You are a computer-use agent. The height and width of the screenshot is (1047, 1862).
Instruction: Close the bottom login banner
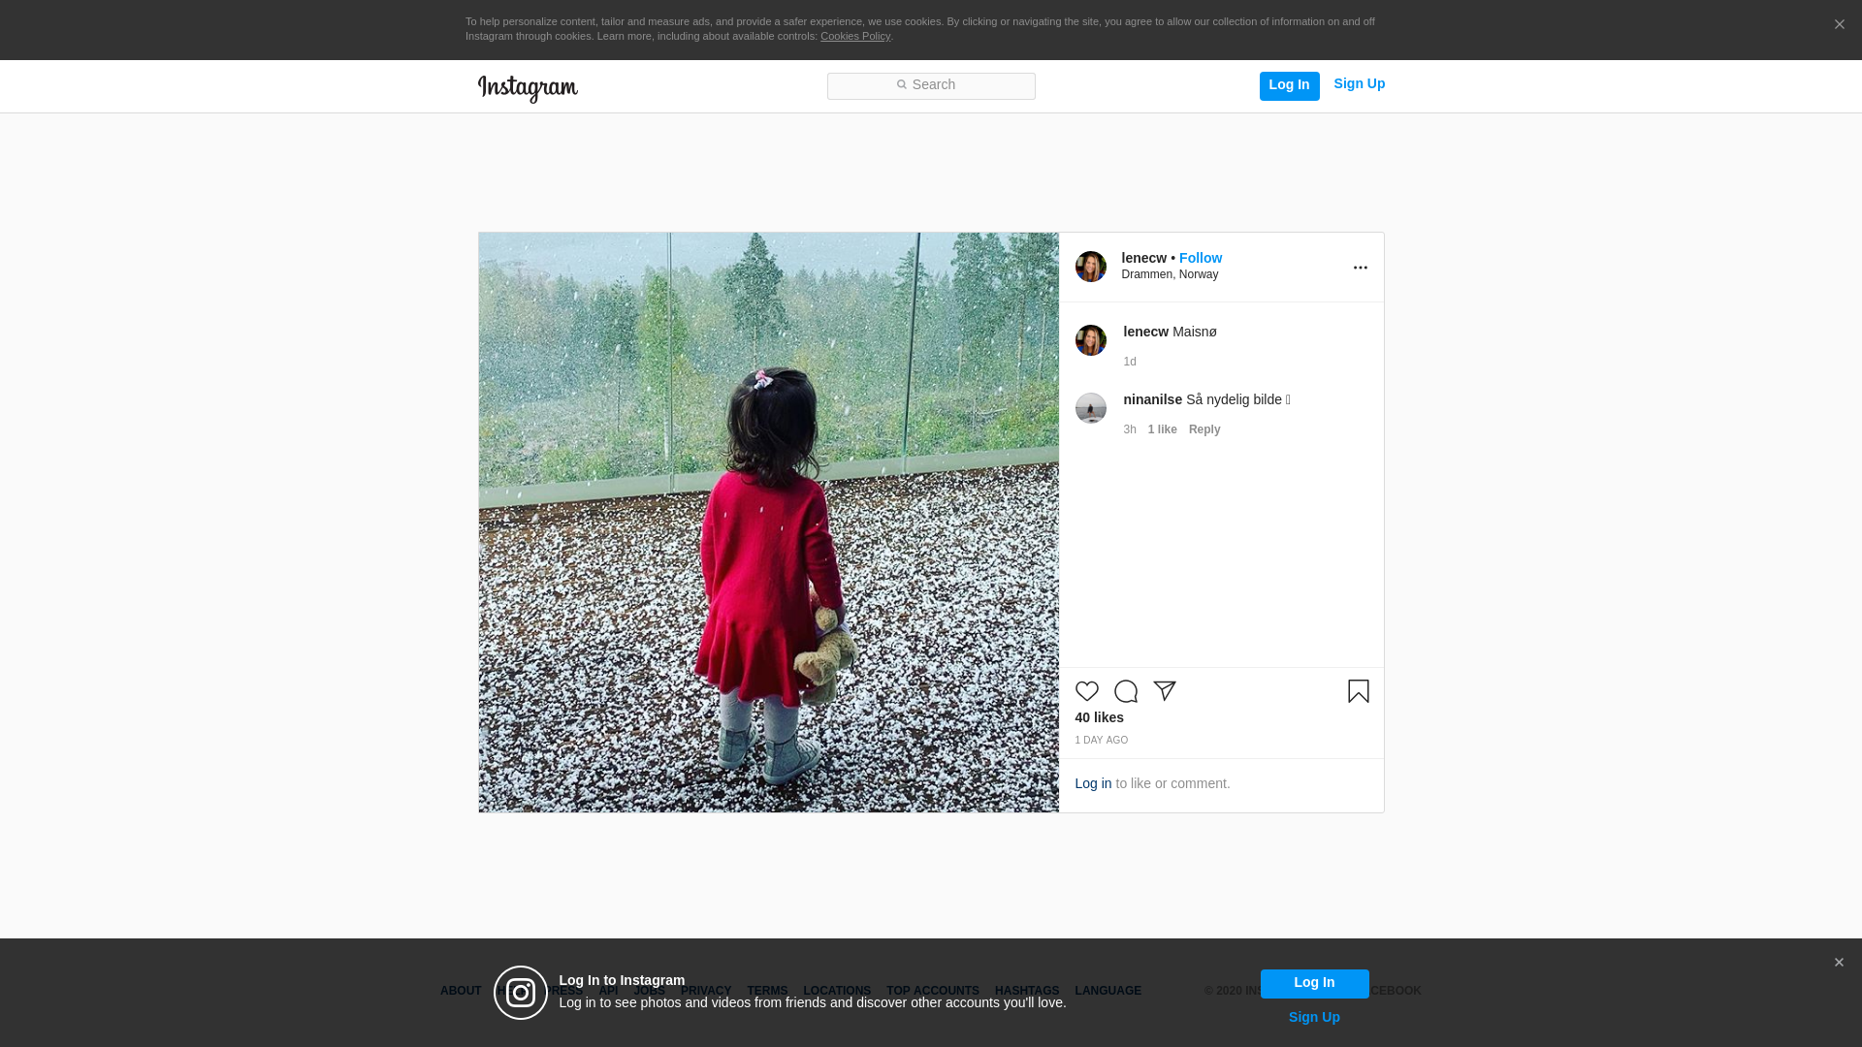coord(1838,963)
